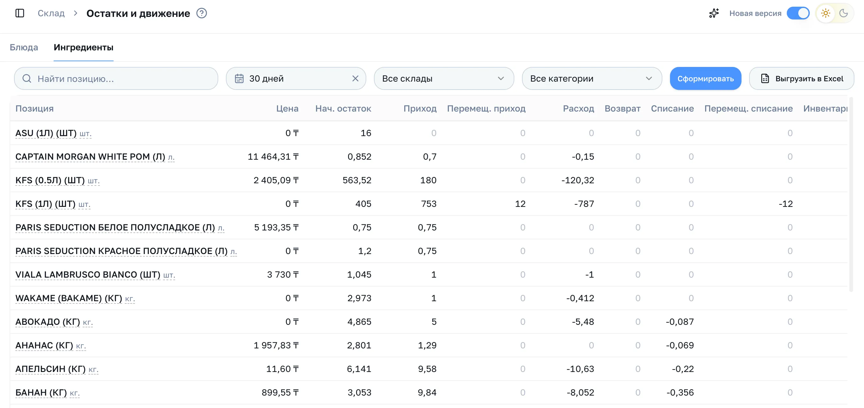Toggle the Новая версия switch
The image size is (864, 408).
[x=798, y=13]
